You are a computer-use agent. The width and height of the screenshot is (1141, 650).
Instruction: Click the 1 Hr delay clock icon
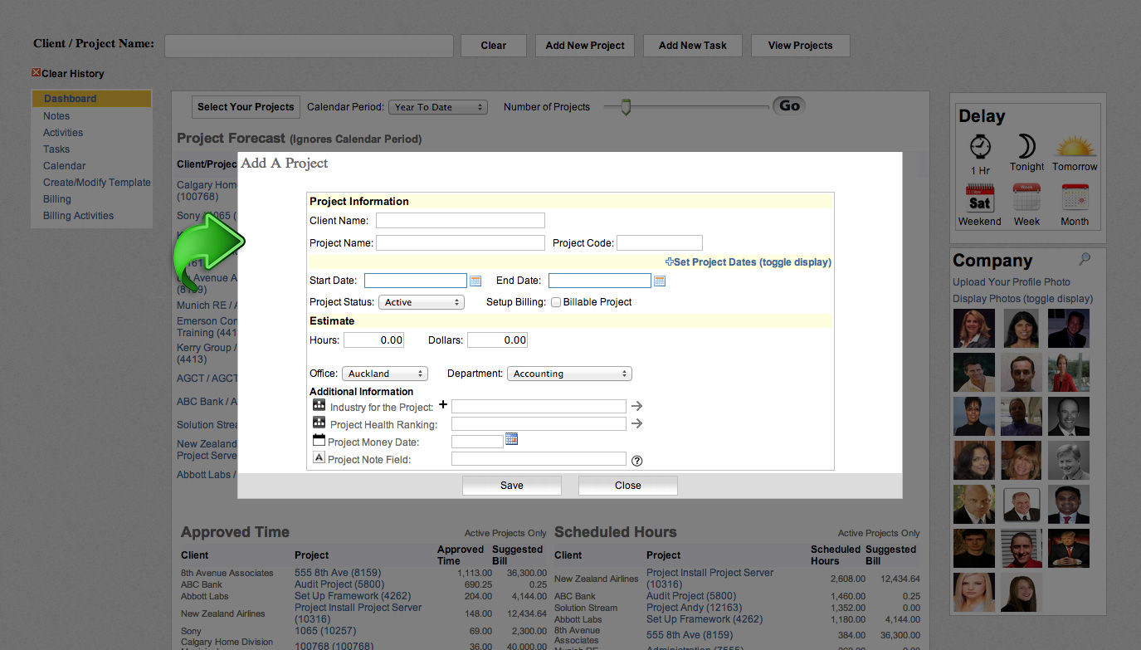pyautogui.click(x=980, y=148)
